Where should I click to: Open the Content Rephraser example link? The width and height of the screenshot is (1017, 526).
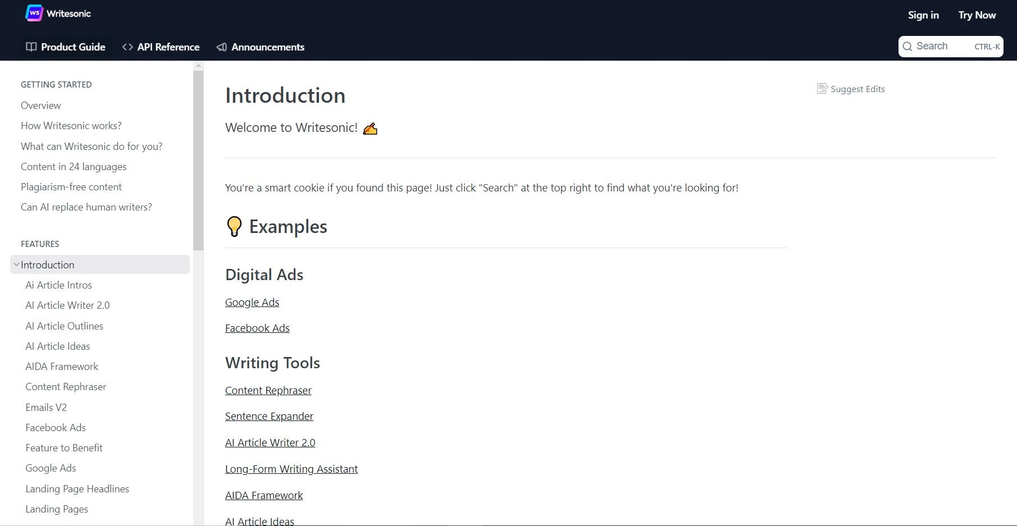(x=268, y=390)
